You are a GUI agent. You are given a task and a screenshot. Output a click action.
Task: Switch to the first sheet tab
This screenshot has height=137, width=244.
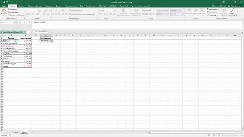(x=16, y=132)
